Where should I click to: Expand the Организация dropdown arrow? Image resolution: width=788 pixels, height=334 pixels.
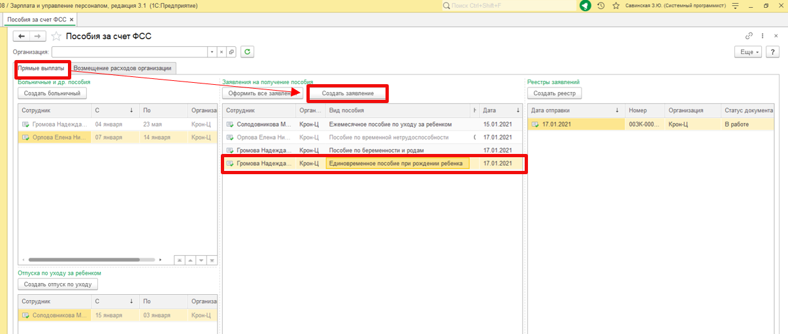click(x=212, y=52)
